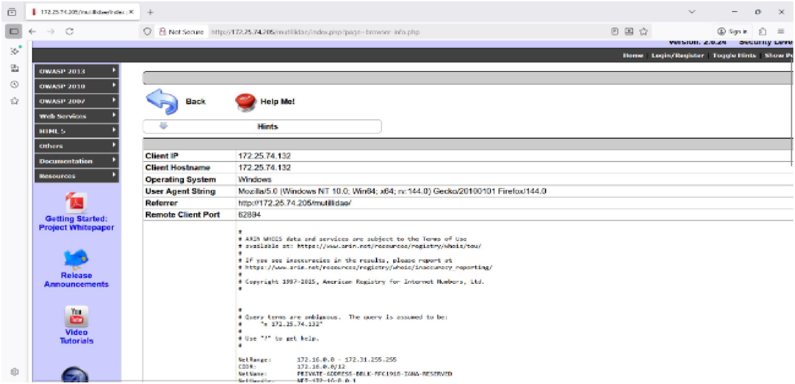795x384 pixels.
Task: Click the Toggle Hints link
Action: 734,56
